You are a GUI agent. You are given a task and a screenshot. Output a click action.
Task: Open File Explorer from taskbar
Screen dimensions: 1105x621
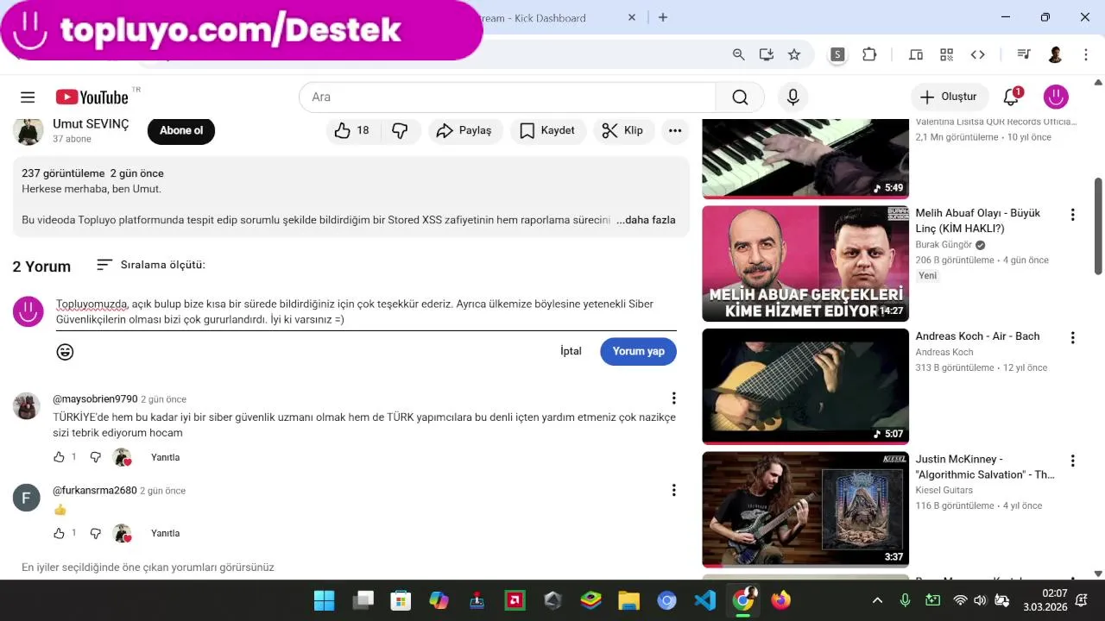[x=628, y=600]
